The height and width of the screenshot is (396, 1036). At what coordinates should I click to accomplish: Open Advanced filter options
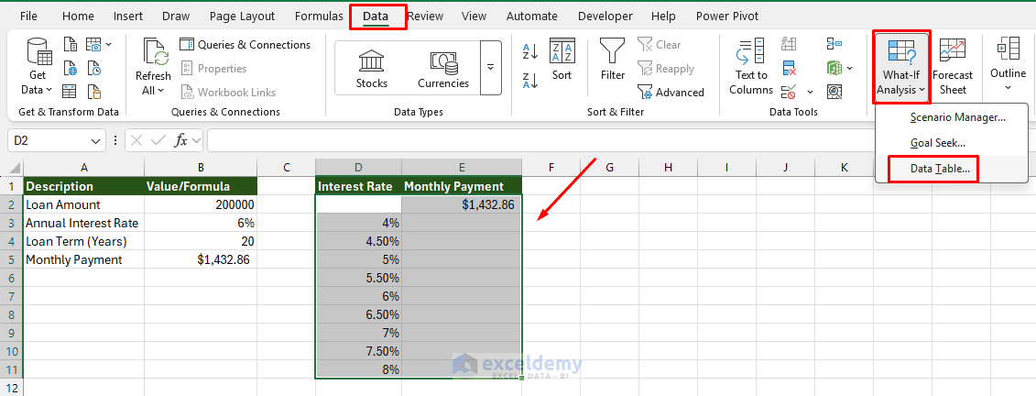click(x=671, y=92)
